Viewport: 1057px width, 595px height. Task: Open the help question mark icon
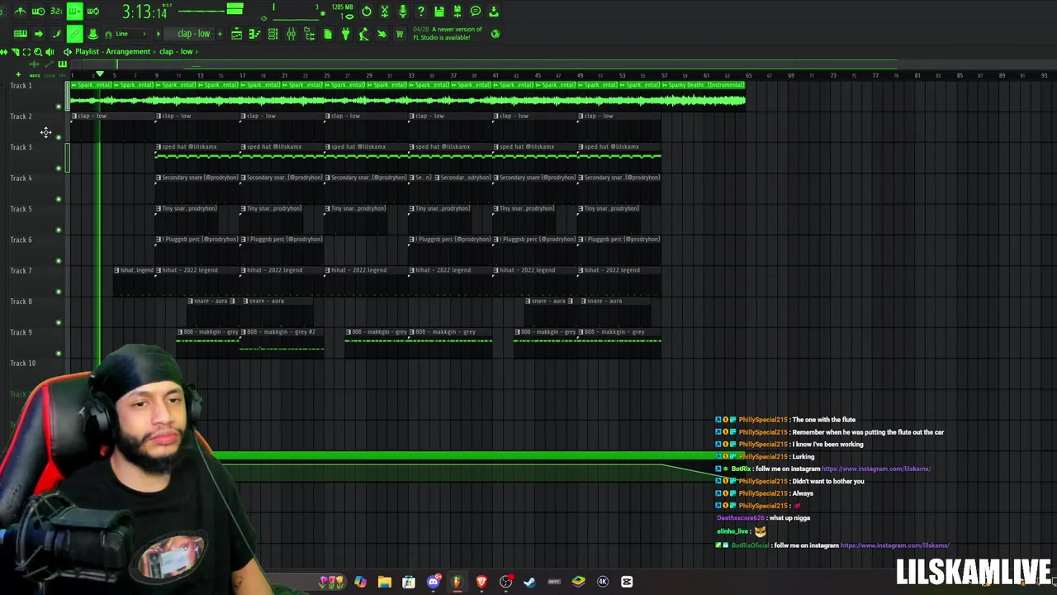[420, 12]
